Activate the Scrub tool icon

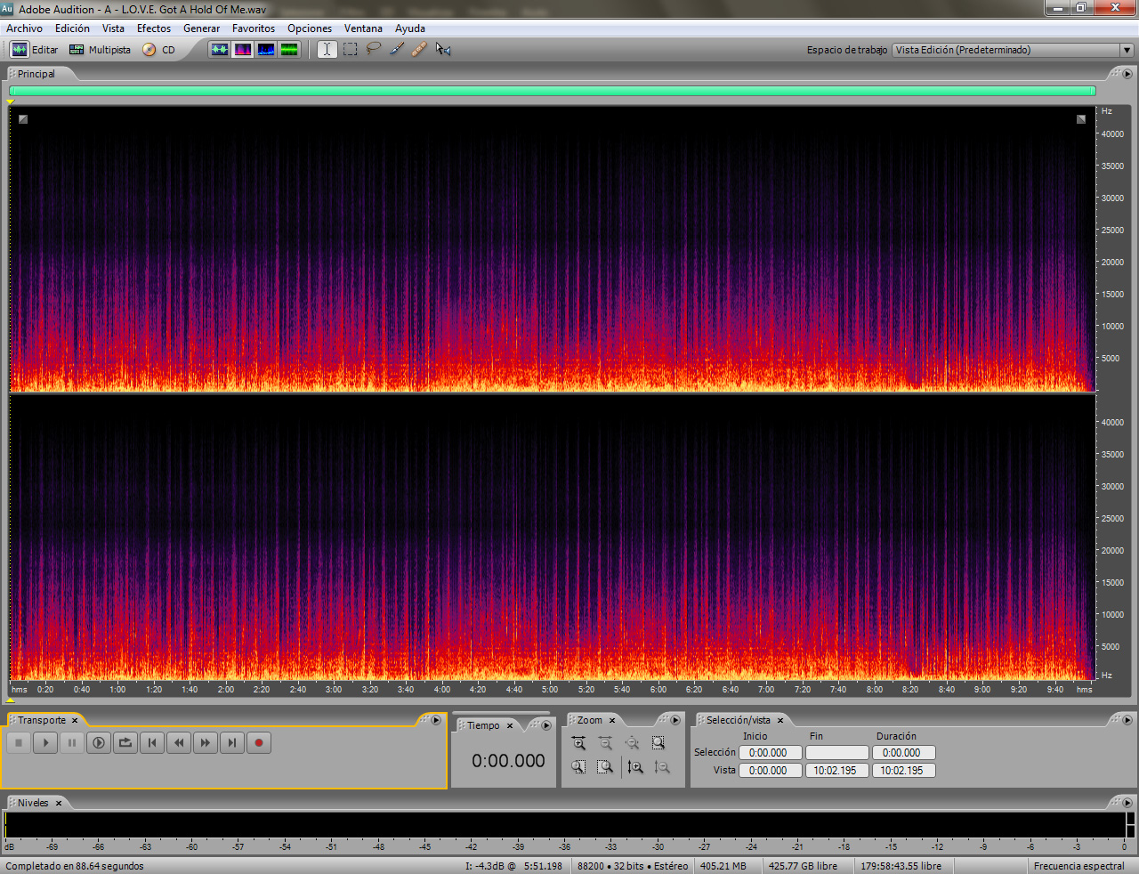tap(443, 50)
